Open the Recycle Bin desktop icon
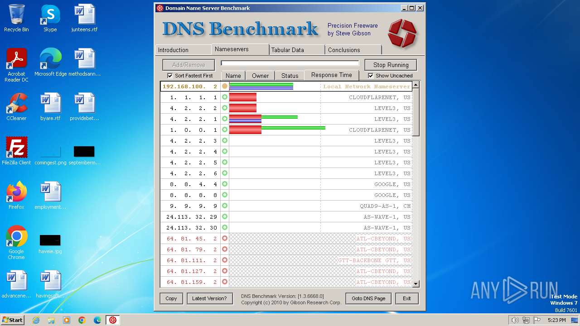This screenshot has width=580, height=326. tap(16, 18)
